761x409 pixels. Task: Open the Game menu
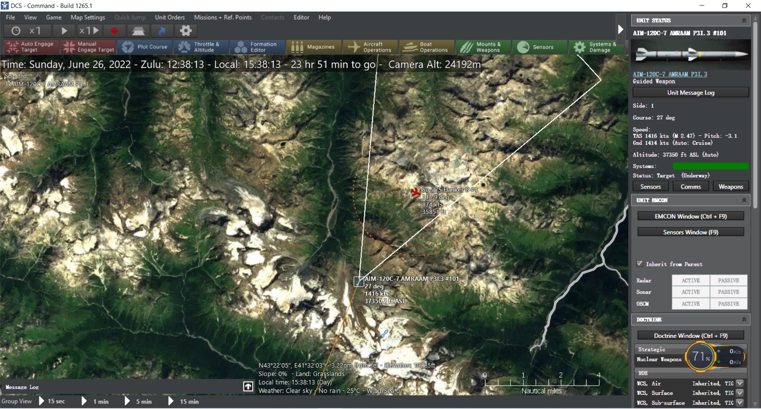coord(54,17)
